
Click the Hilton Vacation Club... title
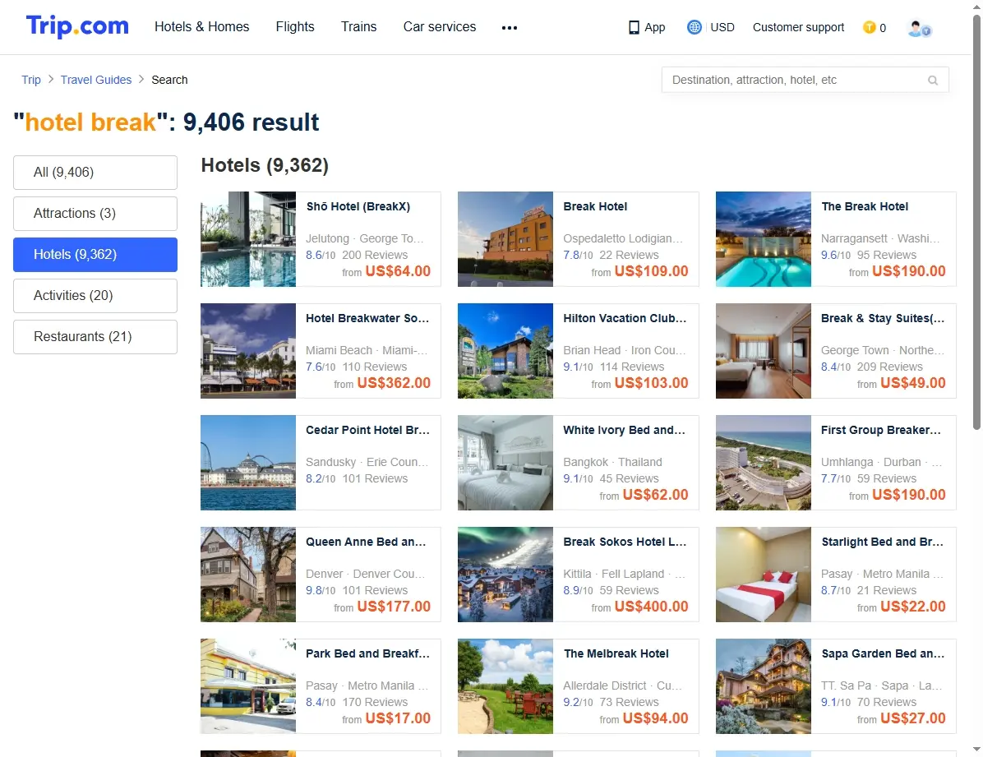(x=625, y=318)
